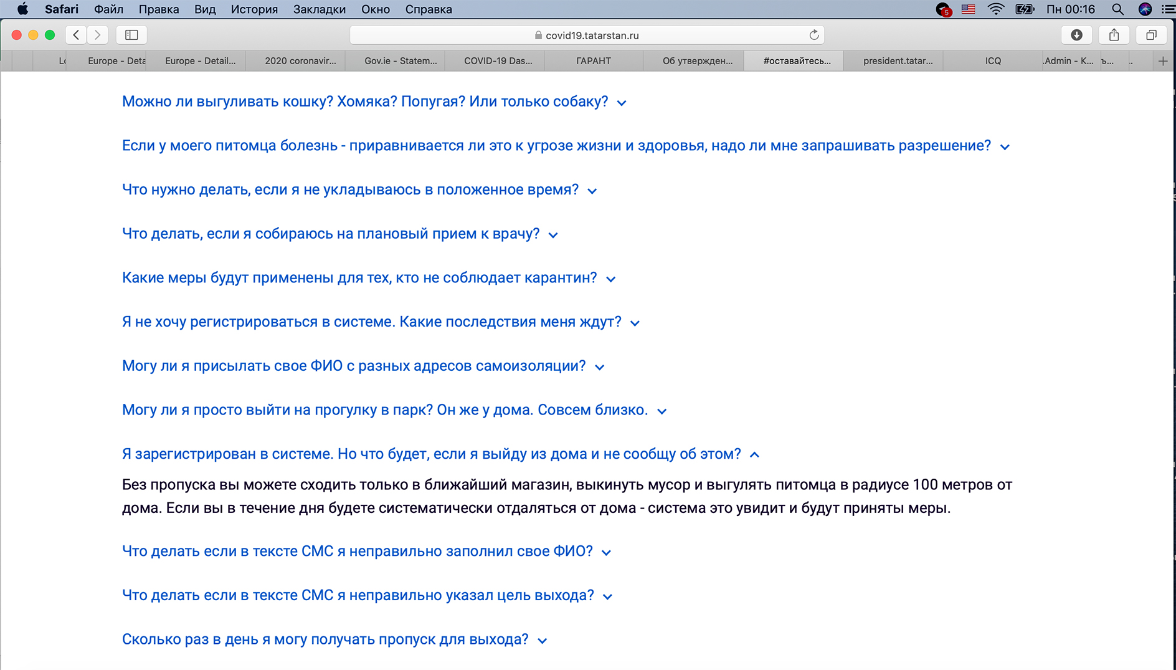The image size is (1176, 670).
Task: Click the share icon in toolbar
Action: (1114, 35)
